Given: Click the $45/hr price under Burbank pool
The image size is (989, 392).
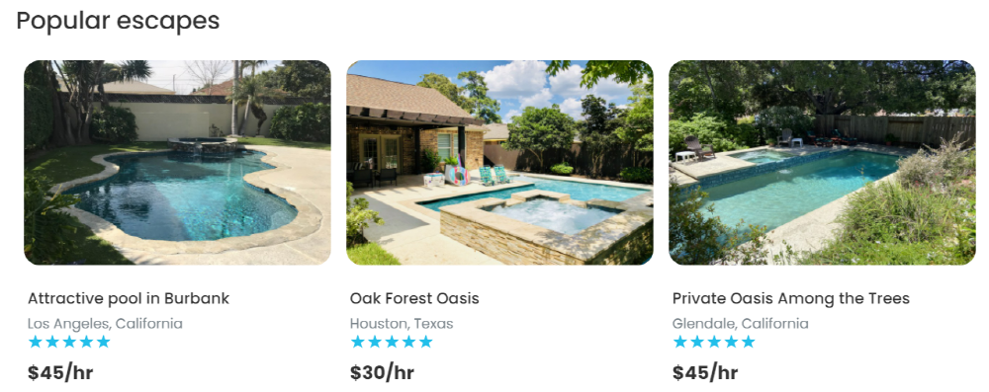Looking at the screenshot, I should [60, 372].
